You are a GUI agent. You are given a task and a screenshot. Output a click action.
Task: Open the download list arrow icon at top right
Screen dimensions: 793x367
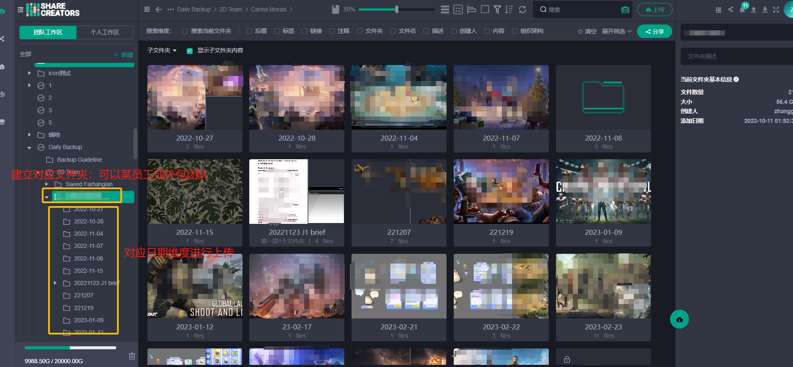pos(765,9)
